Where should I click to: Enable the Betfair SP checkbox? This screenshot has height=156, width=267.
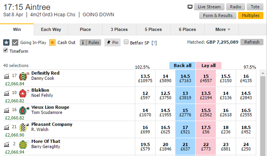[x=126, y=42]
